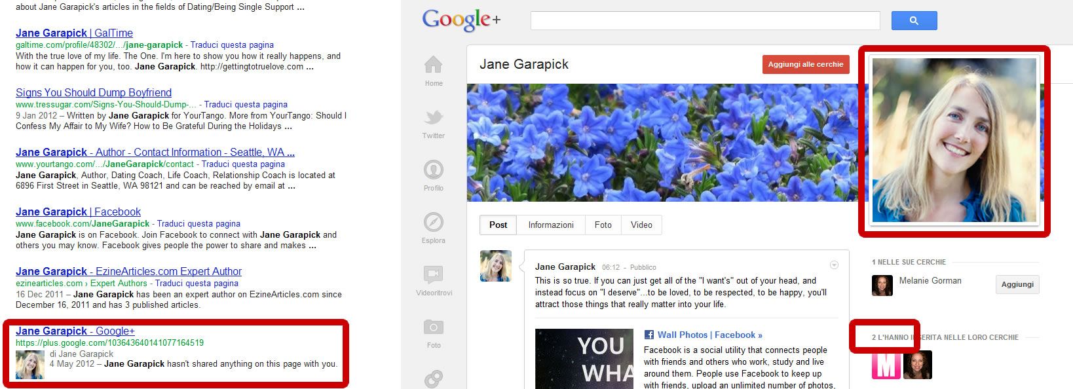This screenshot has height=389, width=1073.
Task: Click Melanie Gorman's avatar thumbnail
Action: (x=882, y=286)
